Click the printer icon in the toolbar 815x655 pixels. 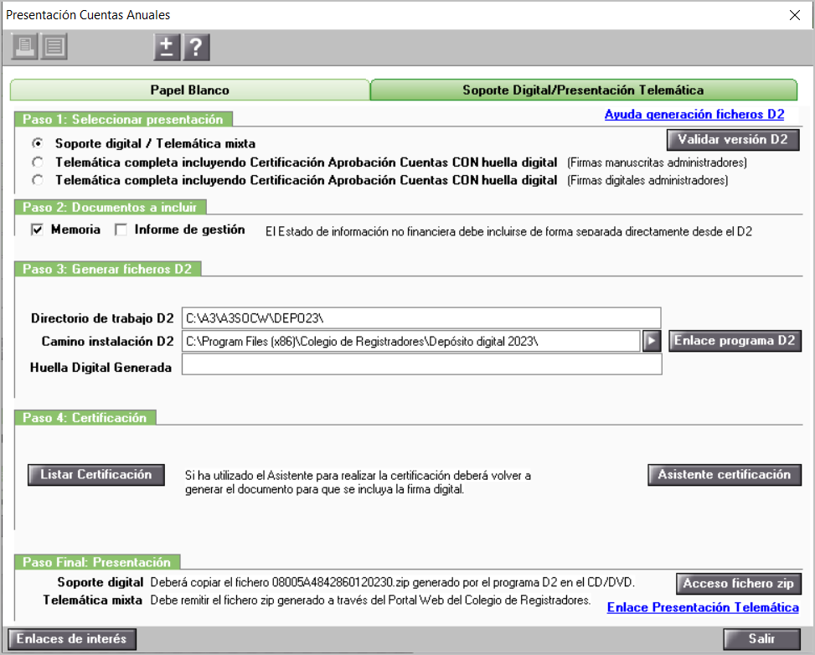(24, 47)
